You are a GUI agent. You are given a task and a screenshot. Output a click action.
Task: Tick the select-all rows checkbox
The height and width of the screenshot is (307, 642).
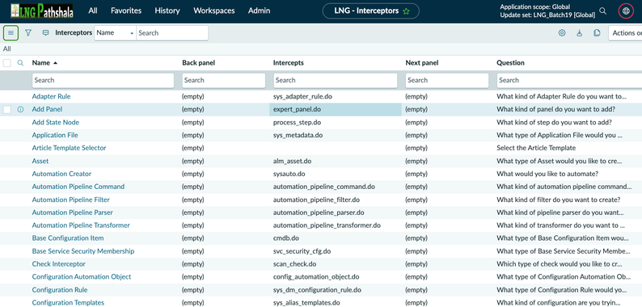[7, 63]
